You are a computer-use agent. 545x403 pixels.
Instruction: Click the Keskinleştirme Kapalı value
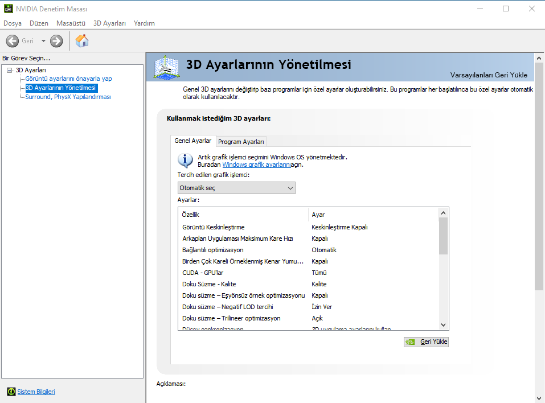[x=339, y=227]
